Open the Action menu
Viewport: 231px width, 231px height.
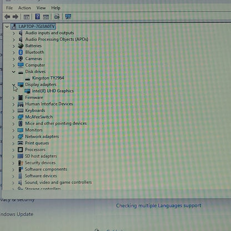tap(24, 8)
